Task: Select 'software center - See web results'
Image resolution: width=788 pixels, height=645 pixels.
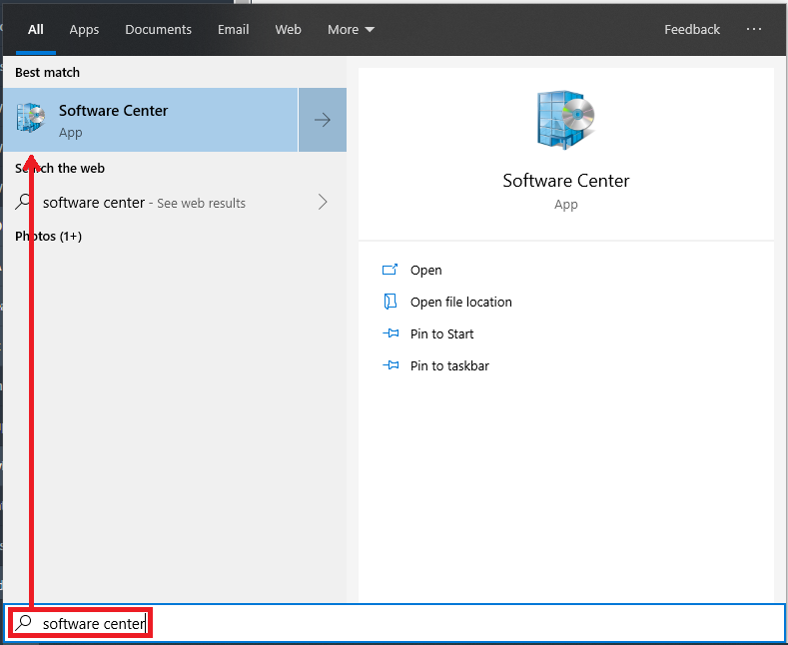Action: pos(174,203)
